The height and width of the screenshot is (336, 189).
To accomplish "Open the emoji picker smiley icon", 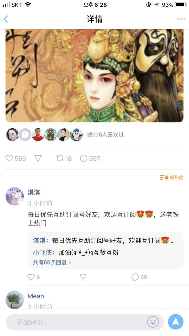I will click(153, 322).
